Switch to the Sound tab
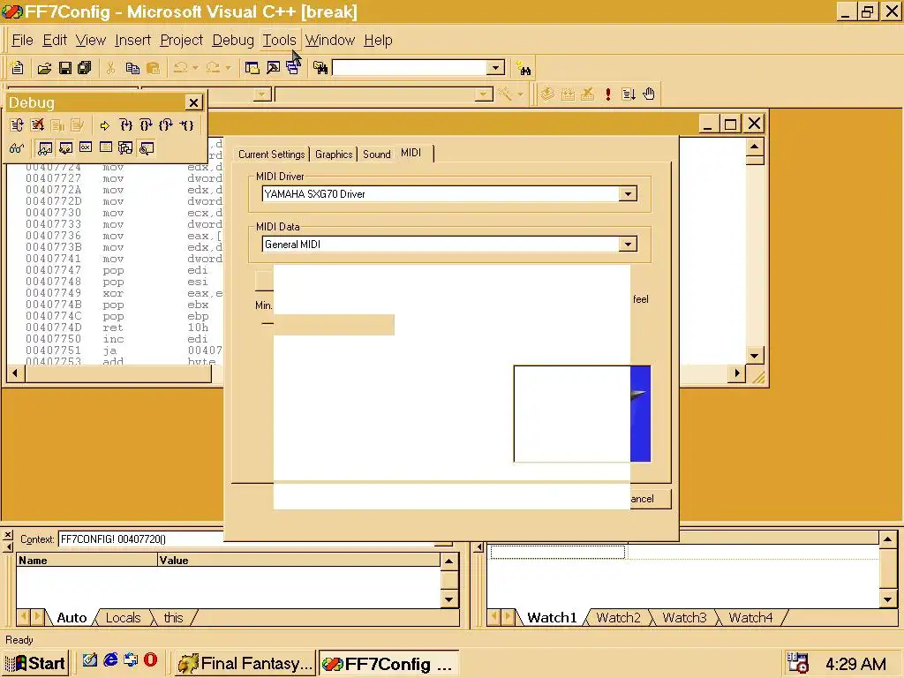 376,154
